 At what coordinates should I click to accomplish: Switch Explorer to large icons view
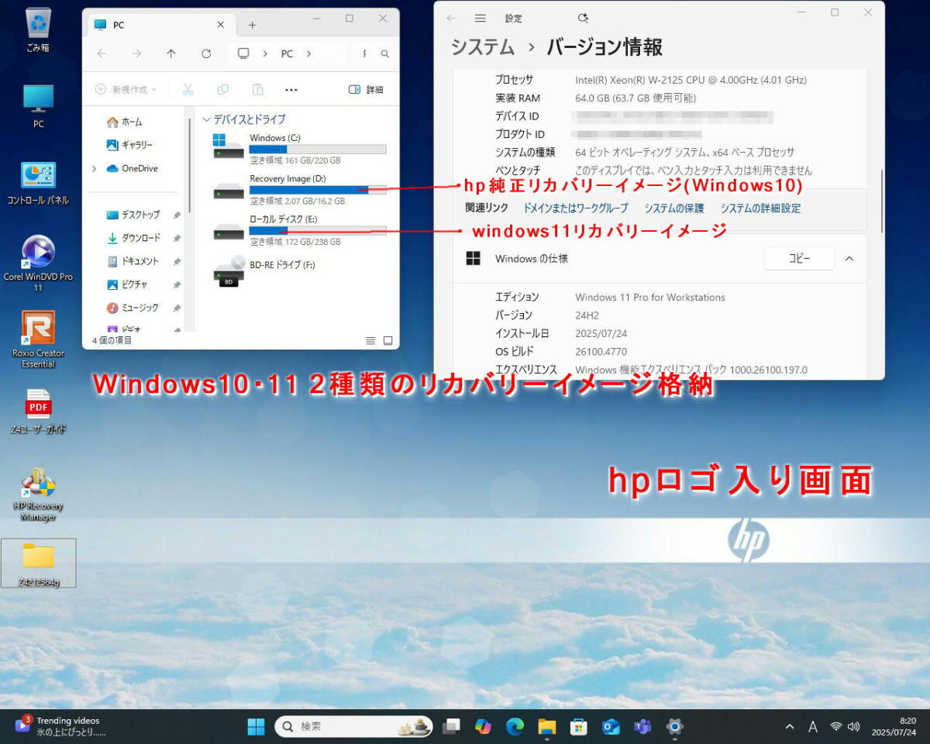387,340
